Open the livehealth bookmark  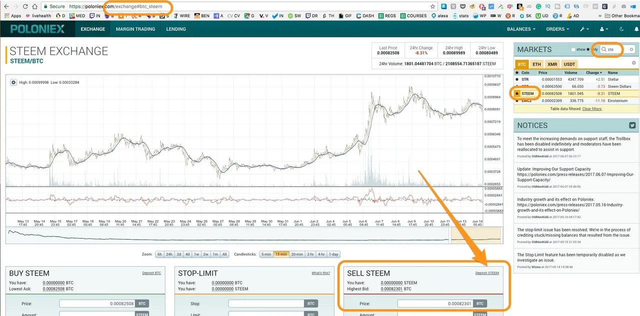pyautogui.click(x=37, y=15)
